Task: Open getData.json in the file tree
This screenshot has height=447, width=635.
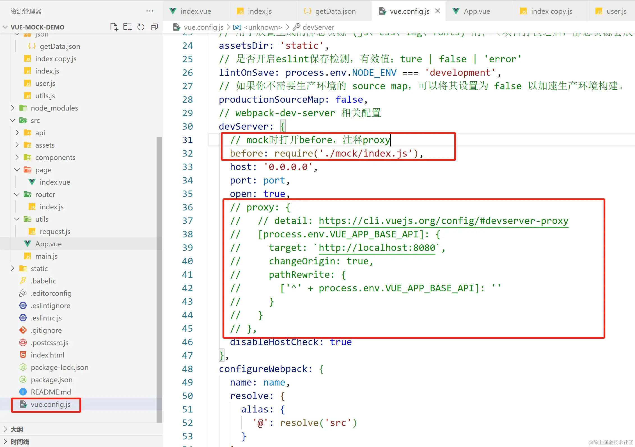Action: coord(60,46)
